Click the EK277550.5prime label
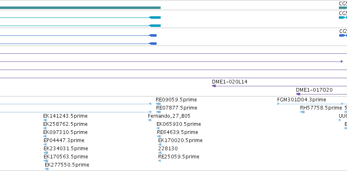This screenshot has width=347, height=171. pyautogui.click(x=67, y=165)
